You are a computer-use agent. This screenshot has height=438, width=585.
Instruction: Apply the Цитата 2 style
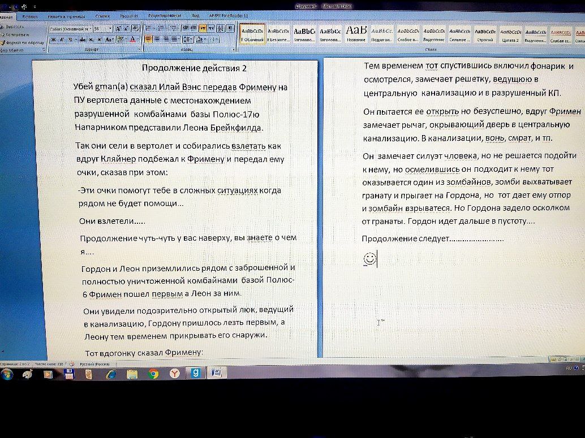pyautogui.click(x=510, y=35)
